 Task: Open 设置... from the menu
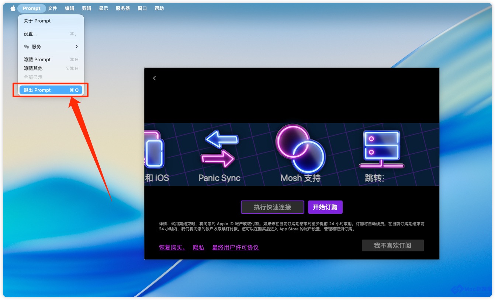pyautogui.click(x=51, y=34)
